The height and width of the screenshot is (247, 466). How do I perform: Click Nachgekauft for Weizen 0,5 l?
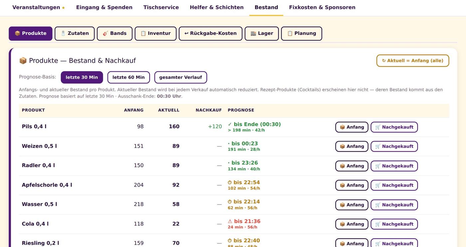394,146
